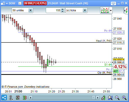Click the 27 026,3 price label
This screenshot has height=102, width=129.
119,32
